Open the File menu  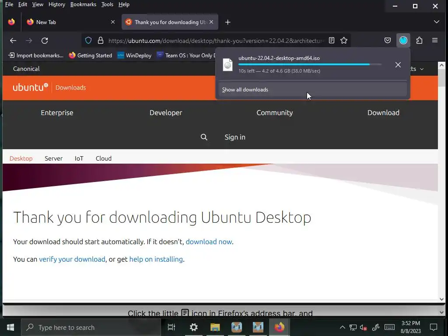click(x=9, y=4)
